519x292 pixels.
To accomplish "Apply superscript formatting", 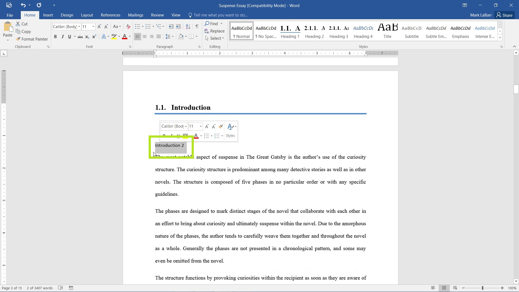I will 94,36.
